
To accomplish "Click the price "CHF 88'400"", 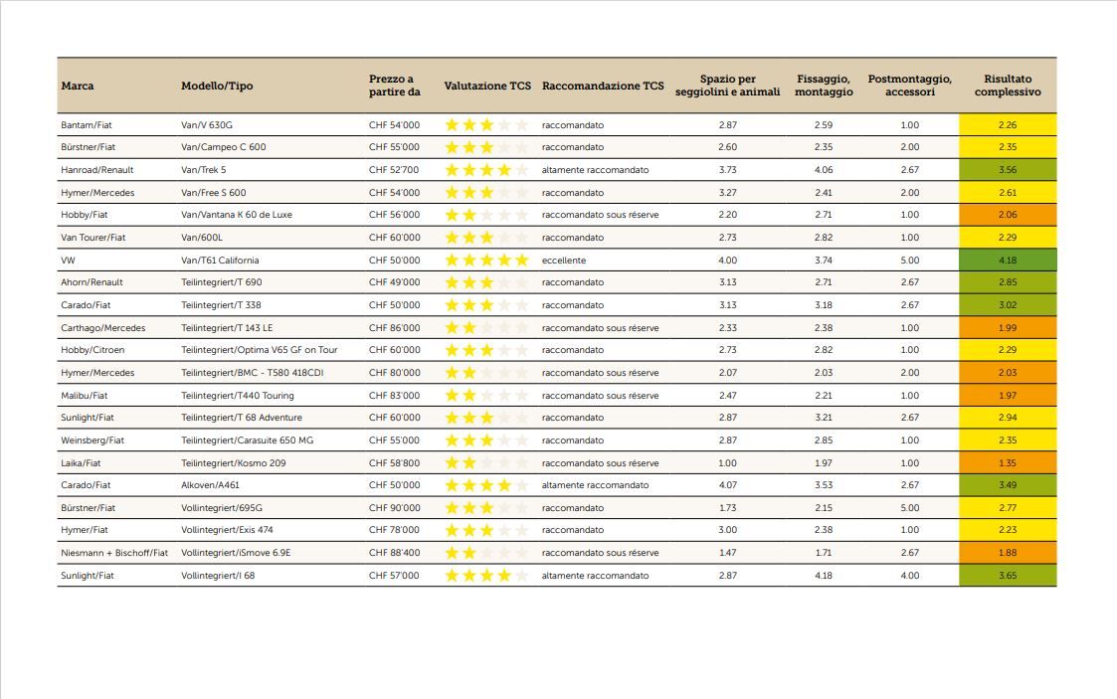I will coord(394,553).
